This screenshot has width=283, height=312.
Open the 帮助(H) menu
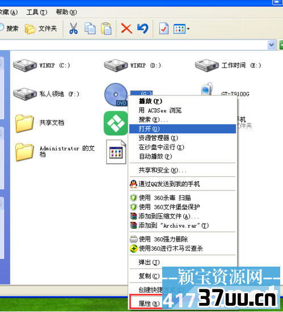(66, 12)
